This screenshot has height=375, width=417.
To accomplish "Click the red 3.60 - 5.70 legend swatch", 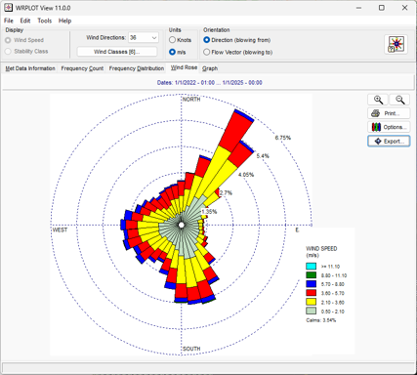I will (311, 293).
